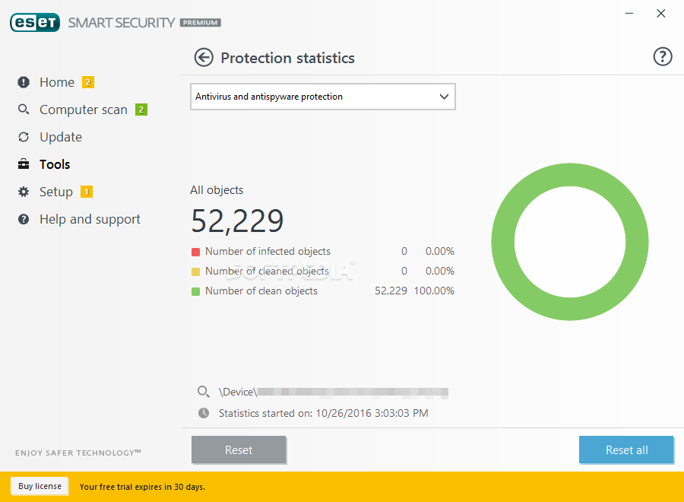Click the Tools toolbox icon
This screenshot has height=502, width=684.
point(24,164)
